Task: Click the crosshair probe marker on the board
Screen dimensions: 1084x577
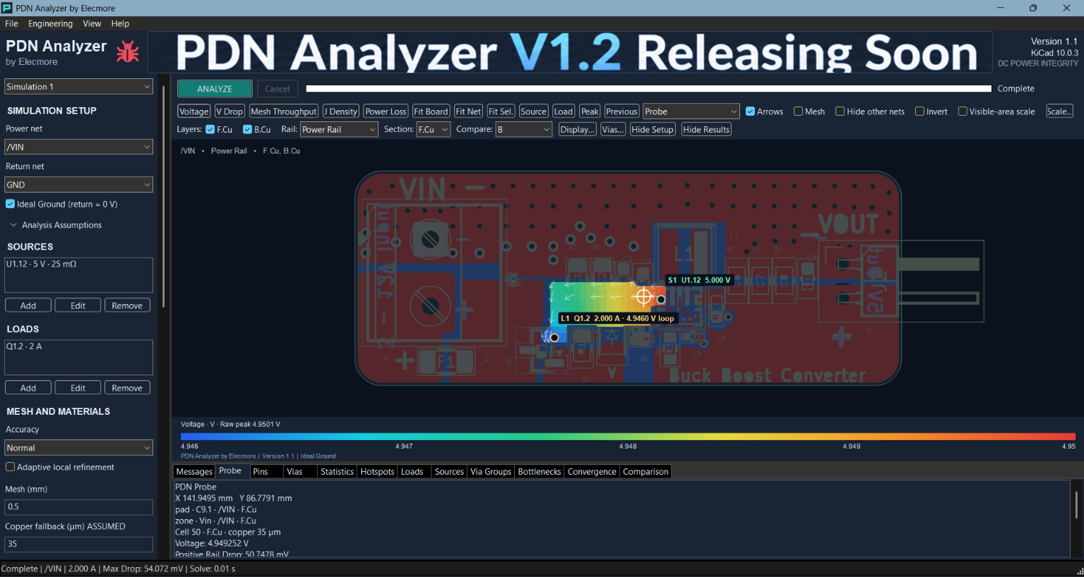Action: pyautogui.click(x=643, y=296)
